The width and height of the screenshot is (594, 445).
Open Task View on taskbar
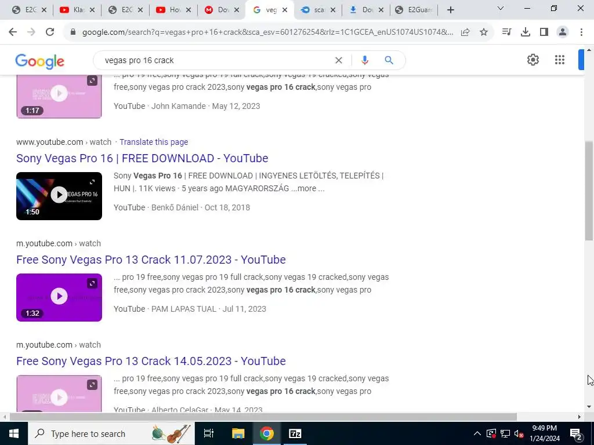tap(209, 433)
